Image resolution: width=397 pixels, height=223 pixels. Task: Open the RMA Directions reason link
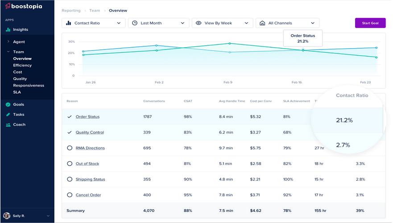90,148
